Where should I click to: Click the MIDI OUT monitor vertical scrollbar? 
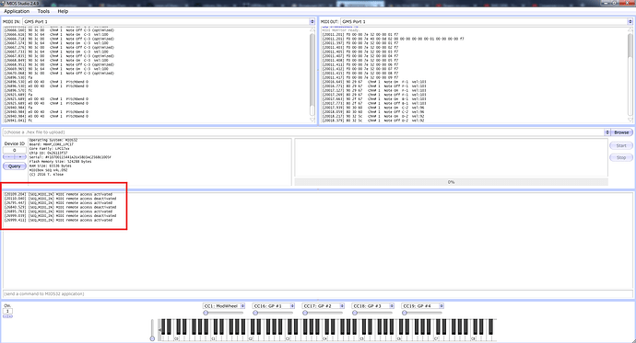tap(630, 74)
